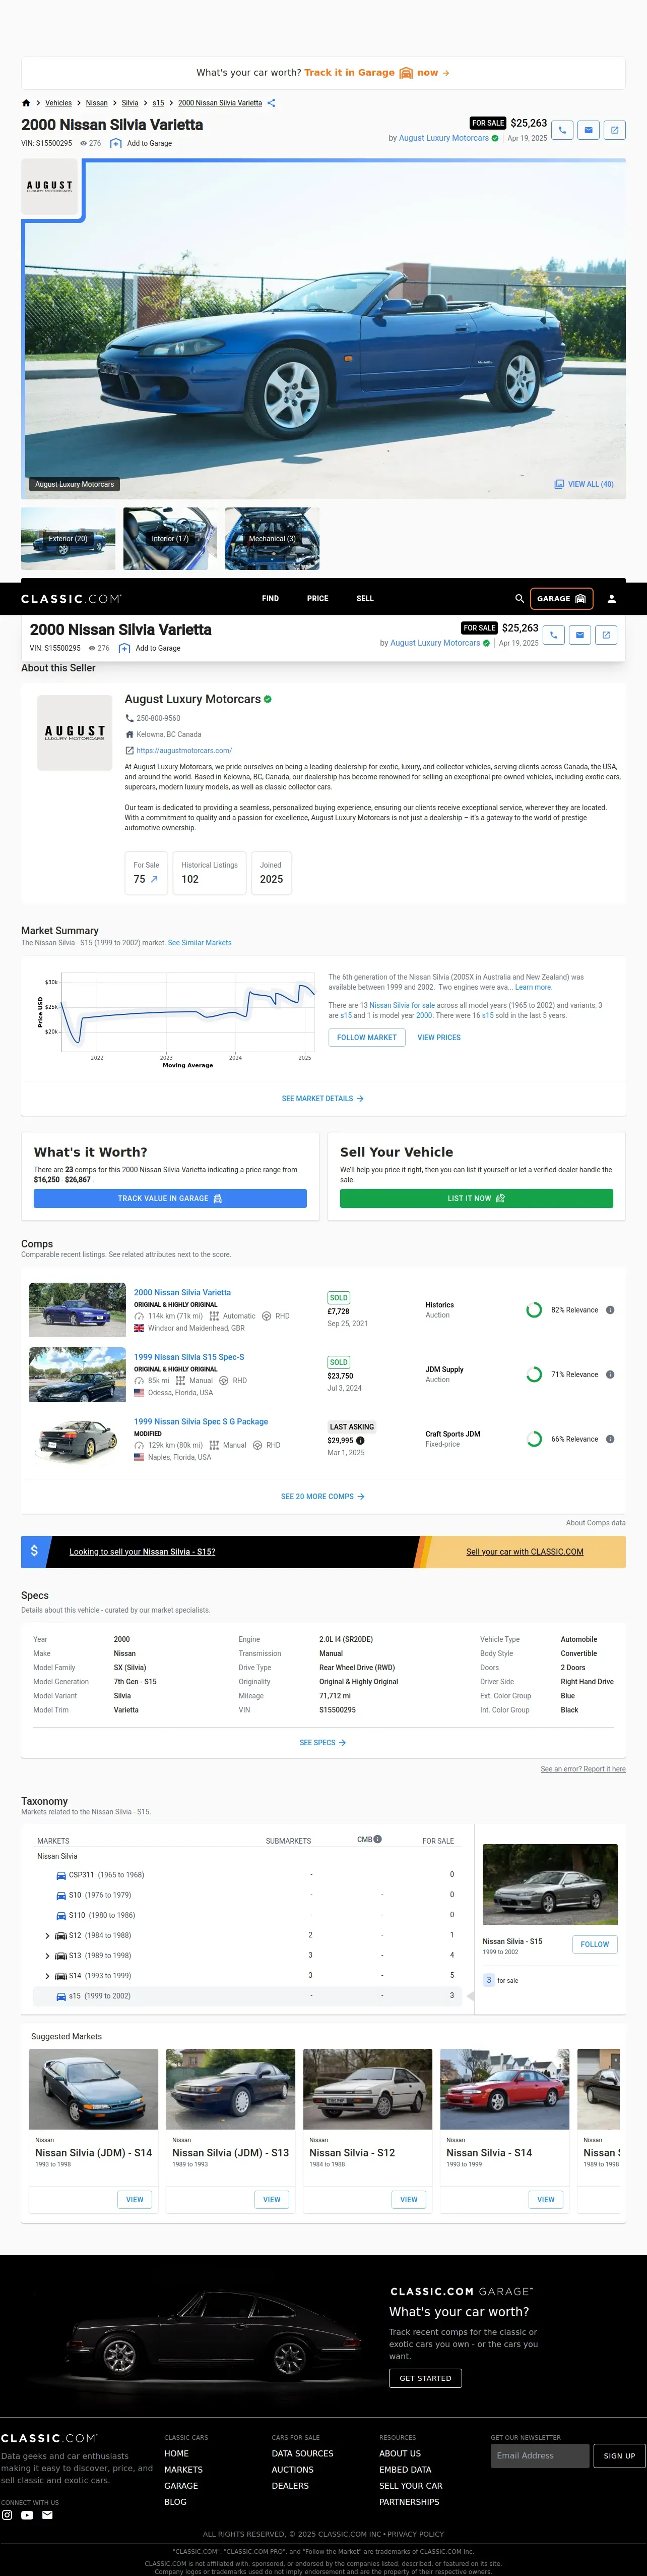Click See an error? Report it here
Viewport: 647px width, 2576px height.
click(x=583, y=1769)
